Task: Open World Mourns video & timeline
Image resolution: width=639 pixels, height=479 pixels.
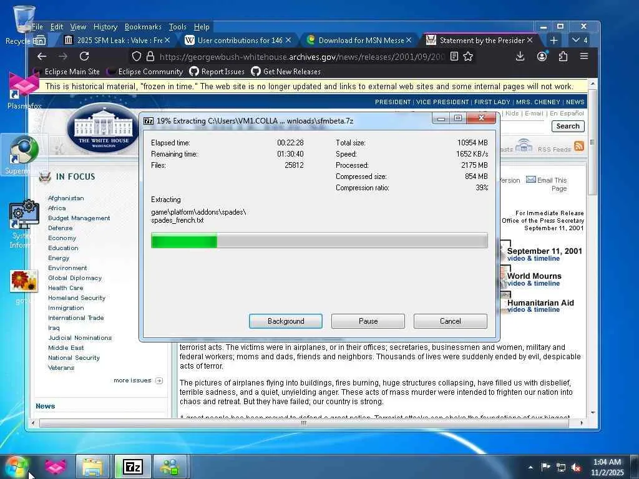Action: [x=533, y=284]
